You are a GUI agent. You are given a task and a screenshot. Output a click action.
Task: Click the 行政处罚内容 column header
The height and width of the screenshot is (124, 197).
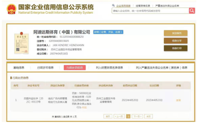click(82, 86)
